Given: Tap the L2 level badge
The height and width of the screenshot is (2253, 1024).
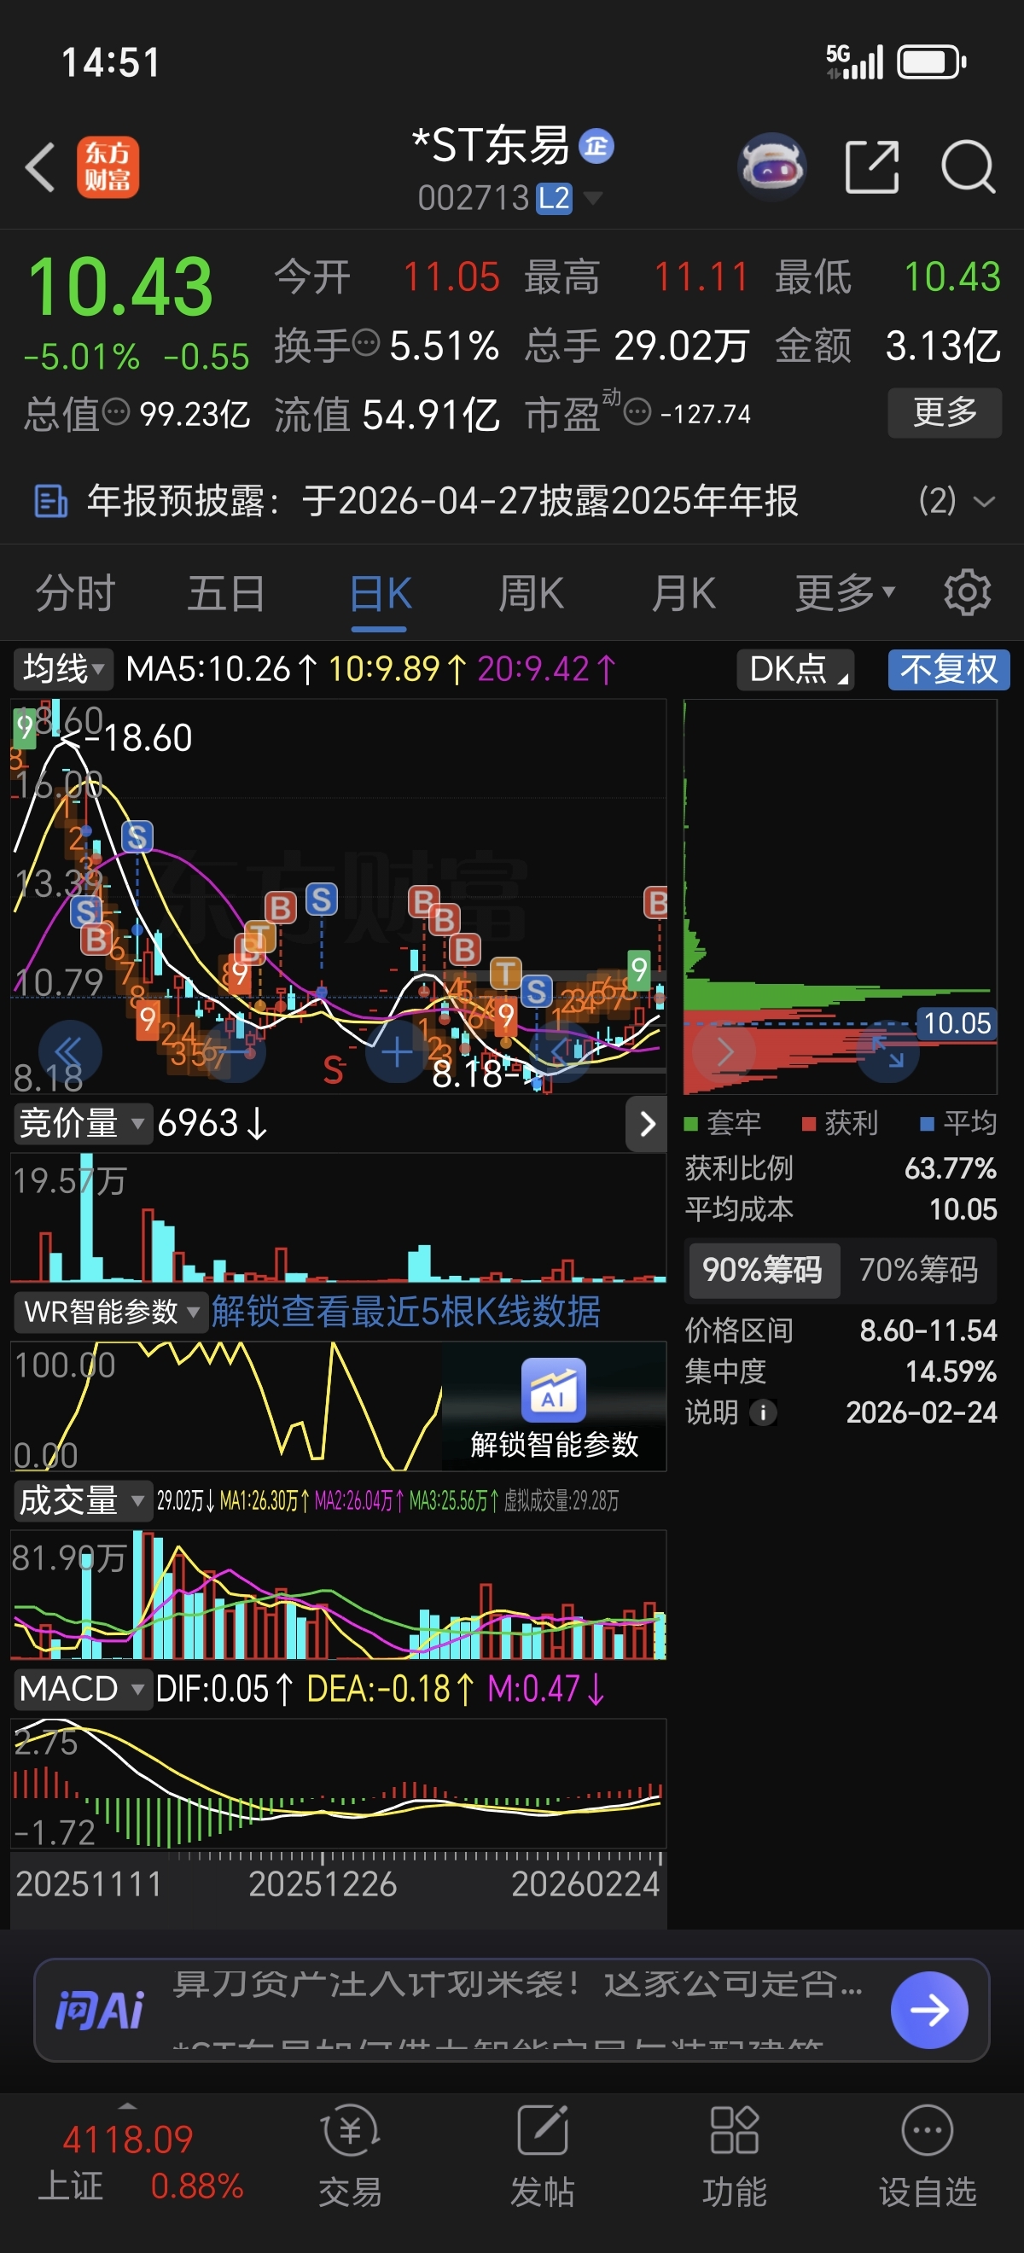Looking at the screenshot, I should pyautogui.click(x=554, y=199).
